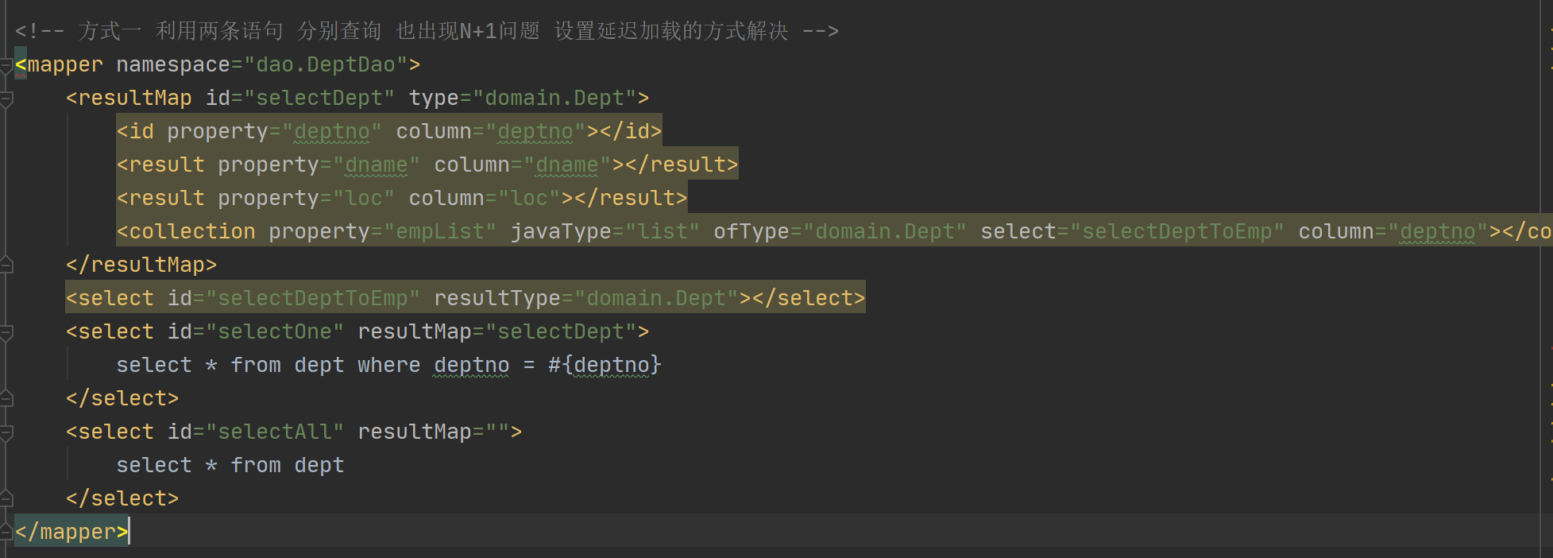
Task: Click the red error stripe mark in right gutter
Action: coord(1551,348)
